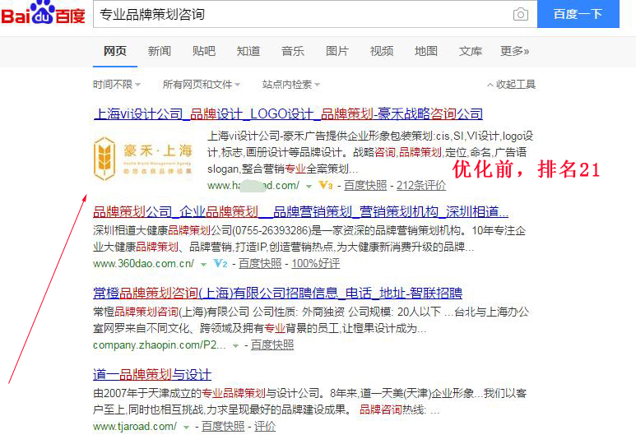Expand the 更多» menu
The height and width of the screenshot is (444, 636).
pyautogui.click(x=515, y=51)
